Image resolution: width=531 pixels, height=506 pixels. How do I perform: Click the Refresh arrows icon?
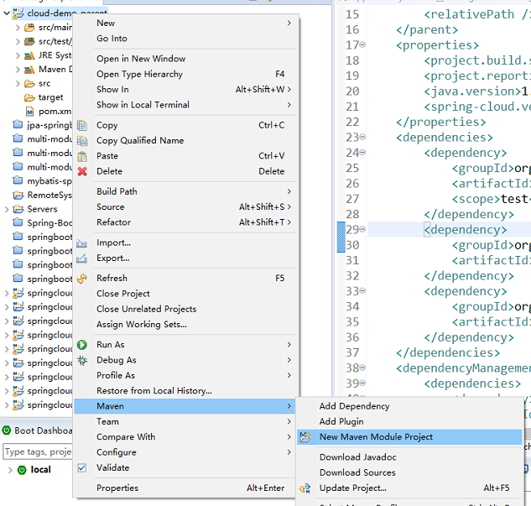click(82, 279)
